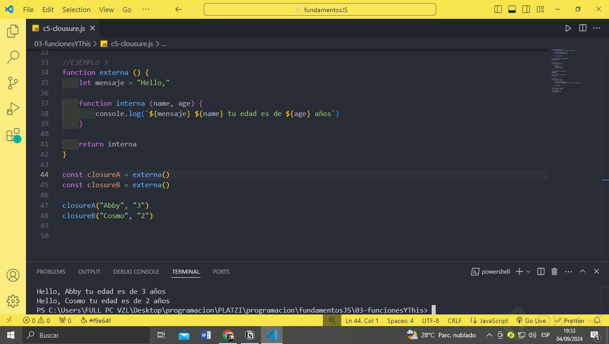Click the fundamentosJS command center search box
Viewport: 609px width, 344px height.
tap(320, 9)
